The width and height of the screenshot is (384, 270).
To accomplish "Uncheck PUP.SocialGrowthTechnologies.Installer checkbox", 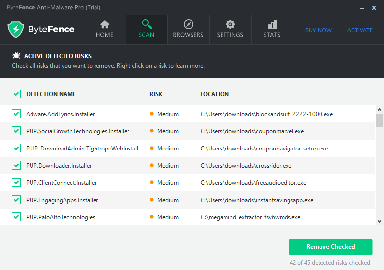I will coord(16,131).
